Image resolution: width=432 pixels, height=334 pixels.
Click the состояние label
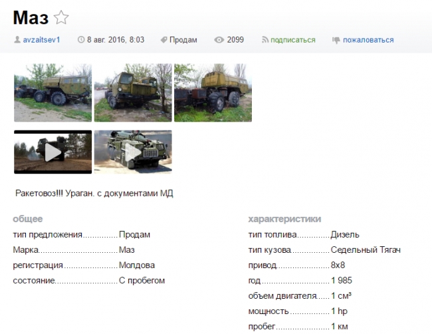[x=34, y=281]
